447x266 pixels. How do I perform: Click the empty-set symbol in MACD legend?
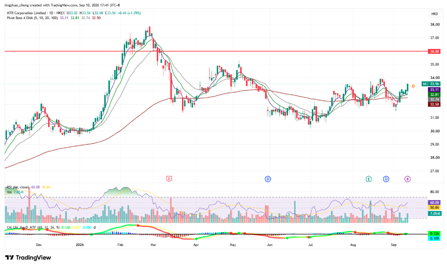click(95, 227)
